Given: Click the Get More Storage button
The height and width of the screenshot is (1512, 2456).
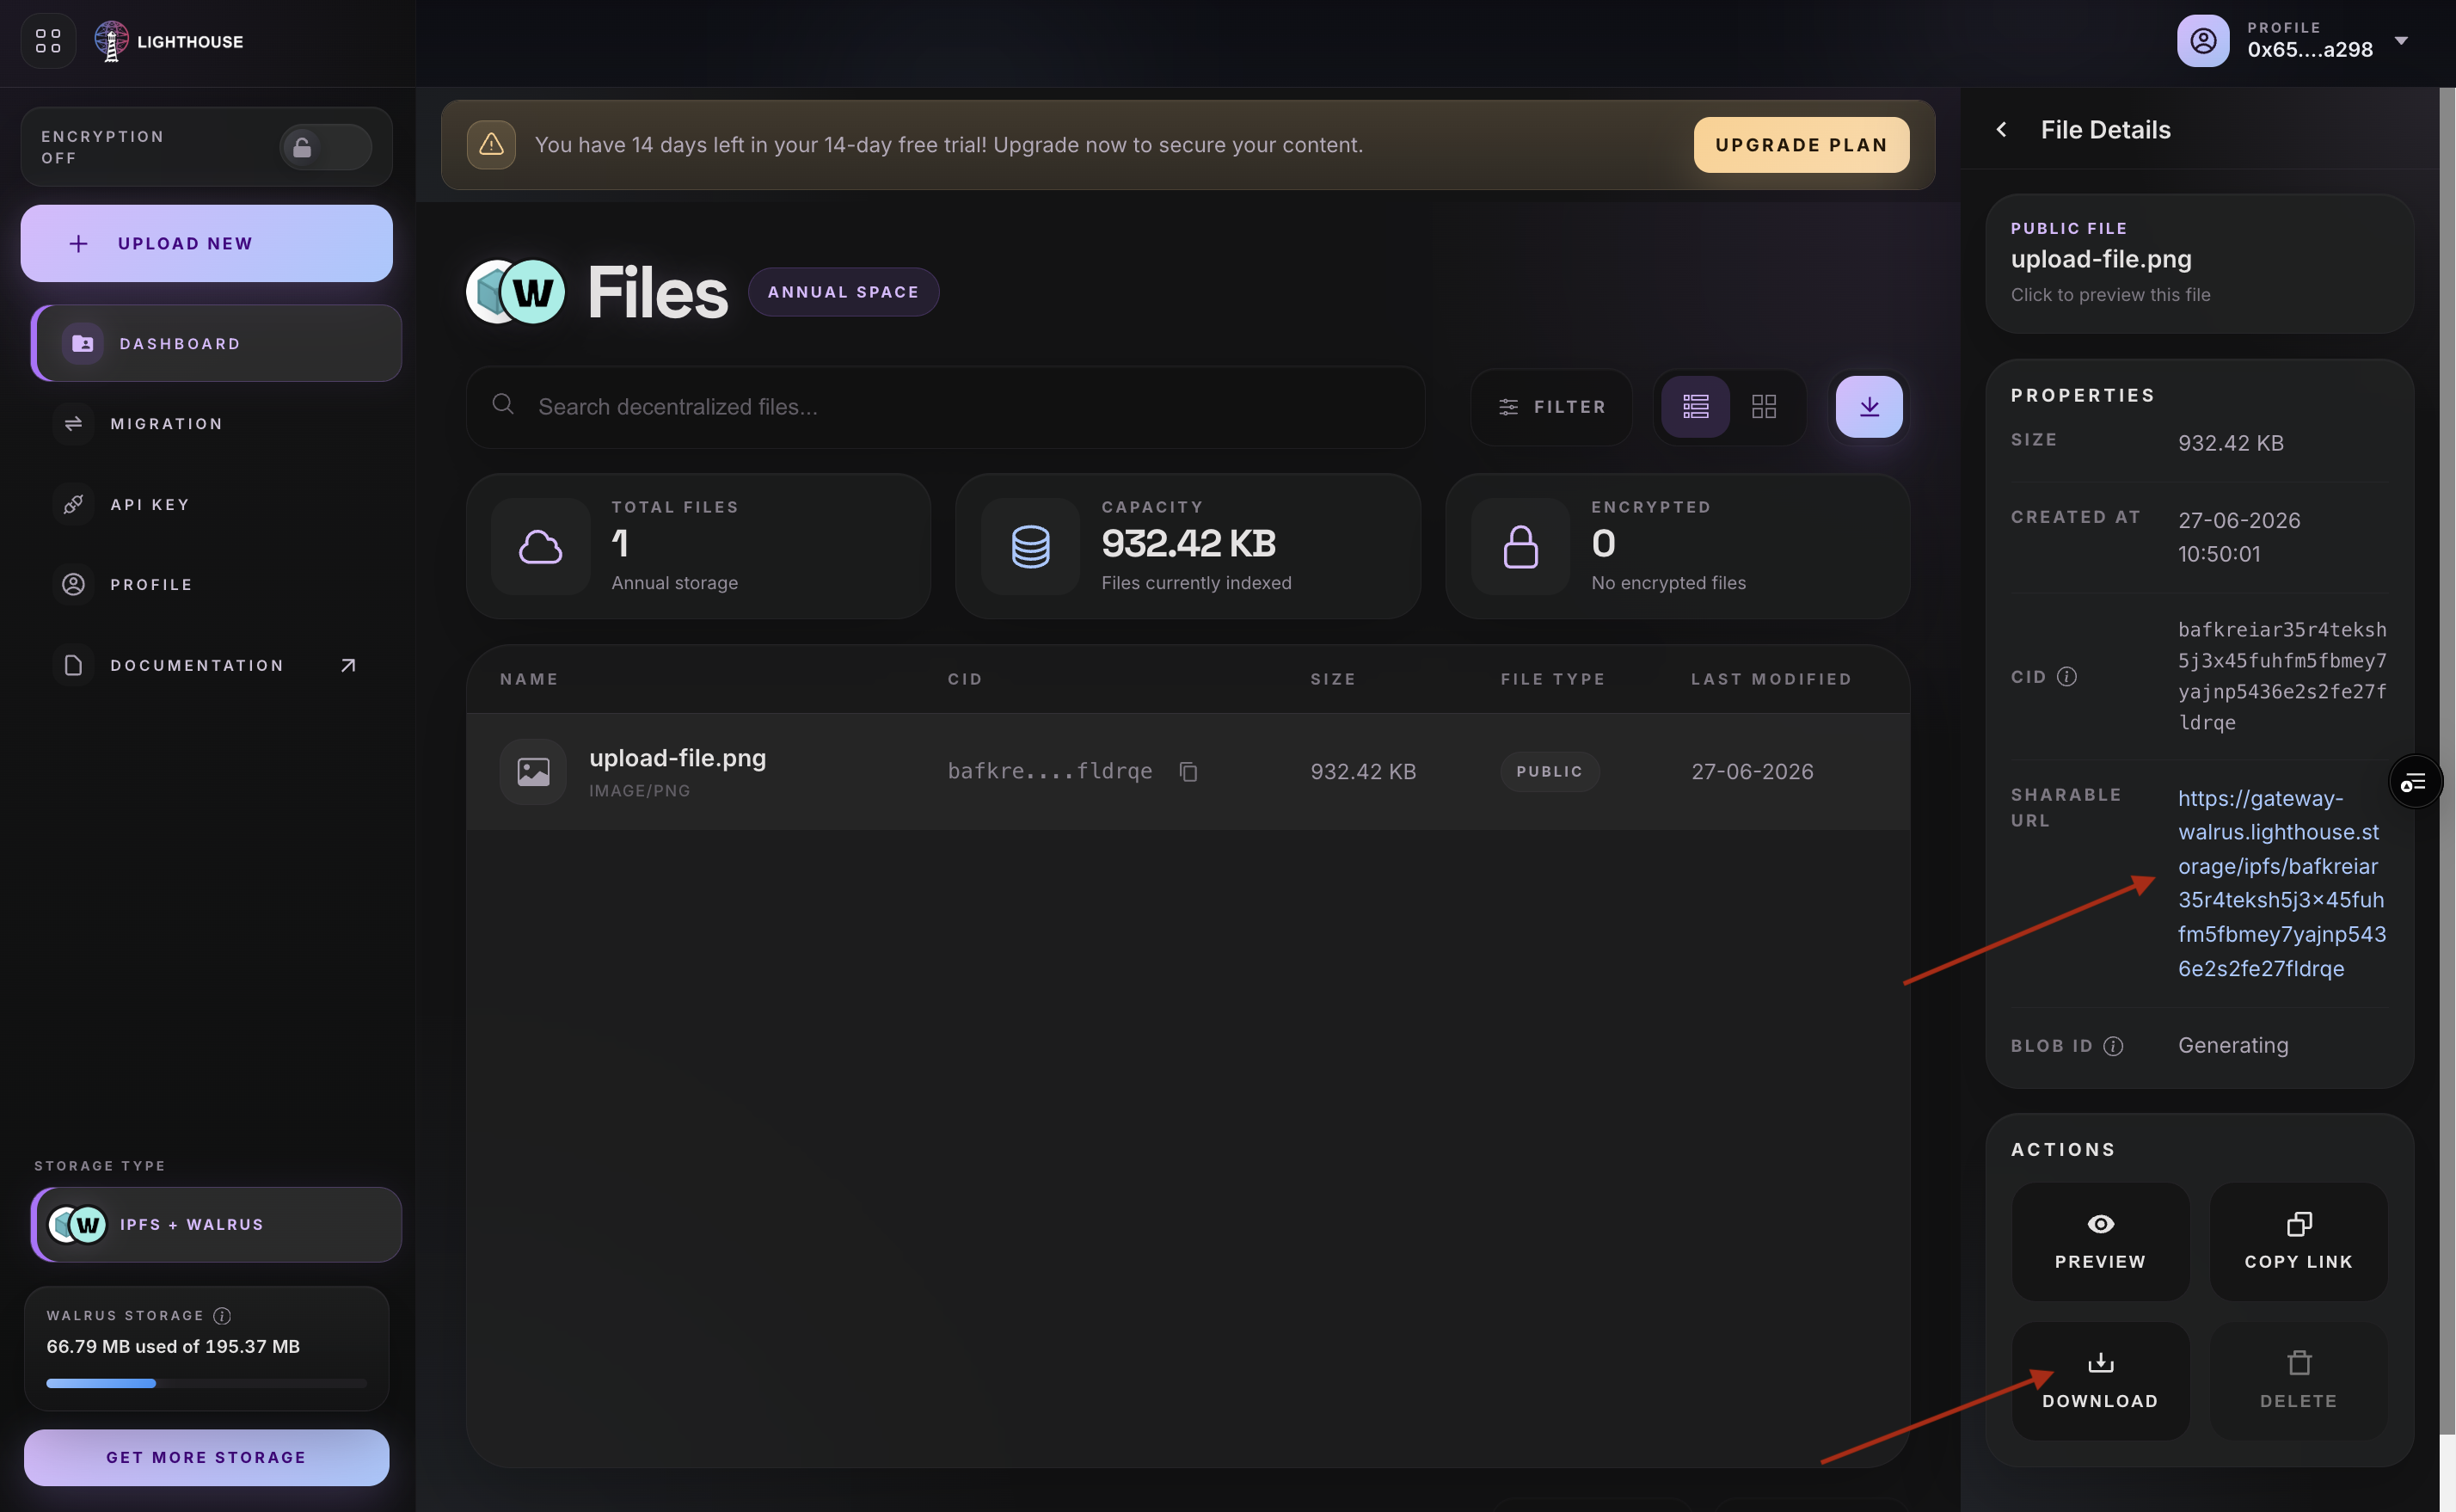Looking at the screenshot, I should coord(207,1458).
